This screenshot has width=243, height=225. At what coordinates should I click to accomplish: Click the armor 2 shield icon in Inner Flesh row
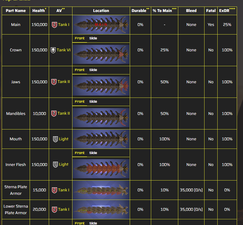coord(55,165)
